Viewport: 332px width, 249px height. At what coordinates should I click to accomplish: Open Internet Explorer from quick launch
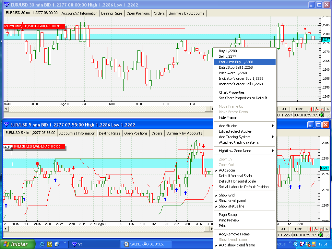coord(42,244)
